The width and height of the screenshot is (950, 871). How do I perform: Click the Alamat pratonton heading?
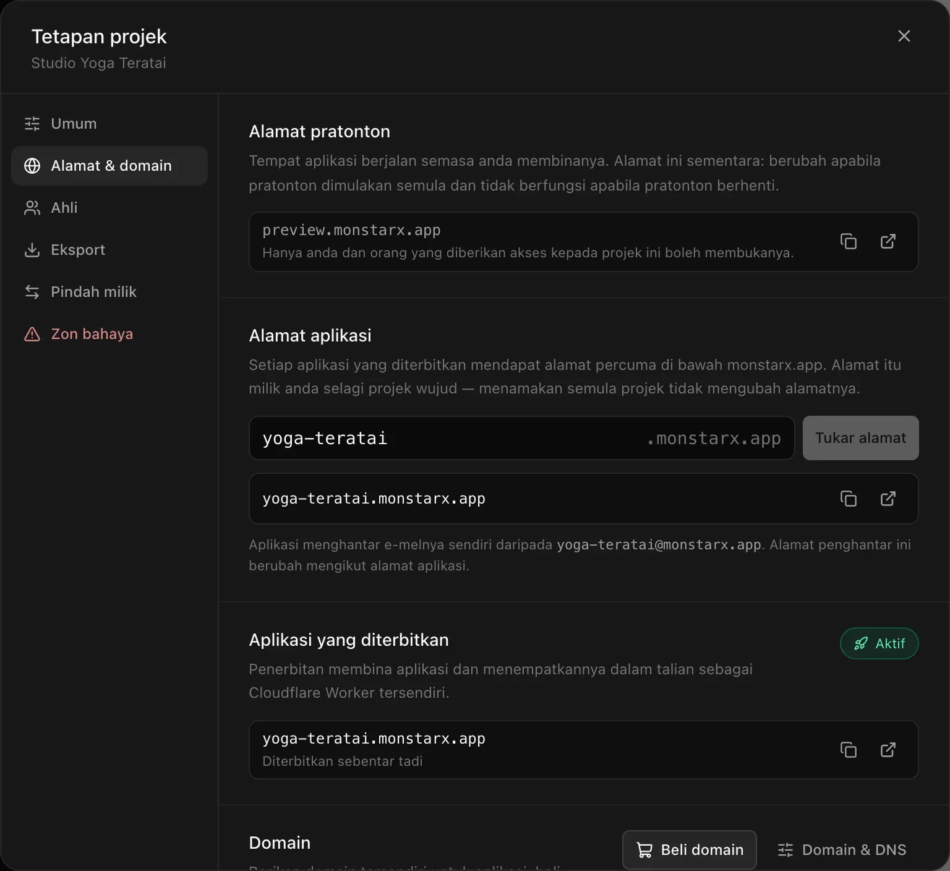click(x=319, y=131)
